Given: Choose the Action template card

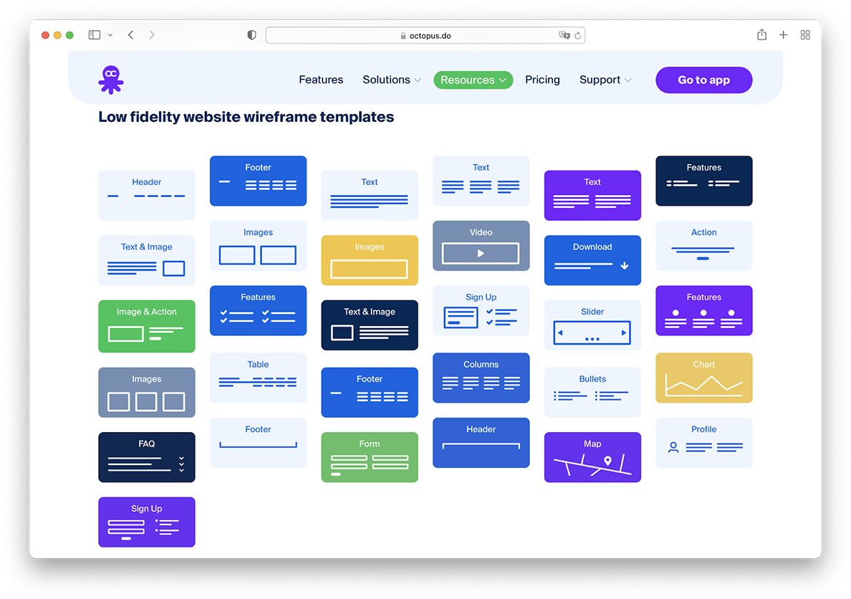Looking at the screenshot, I should click(704, 246).
